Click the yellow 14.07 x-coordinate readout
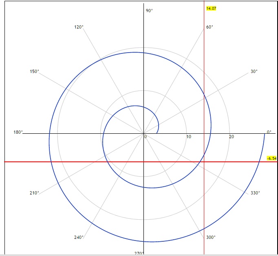Image resolution: width=278 pixels, height=256 pixels. click(211, 8)
